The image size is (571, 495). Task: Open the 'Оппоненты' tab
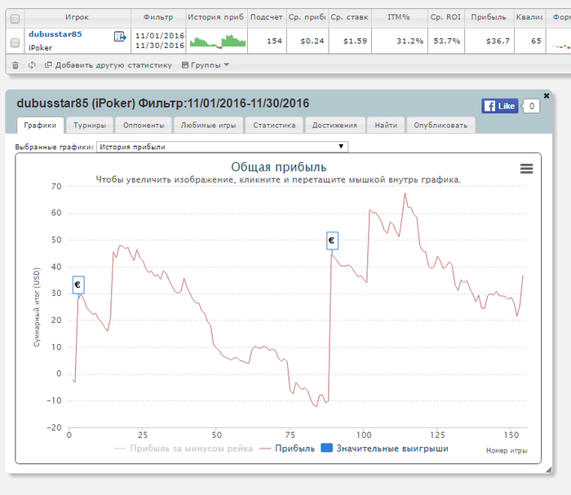[144, 126]
